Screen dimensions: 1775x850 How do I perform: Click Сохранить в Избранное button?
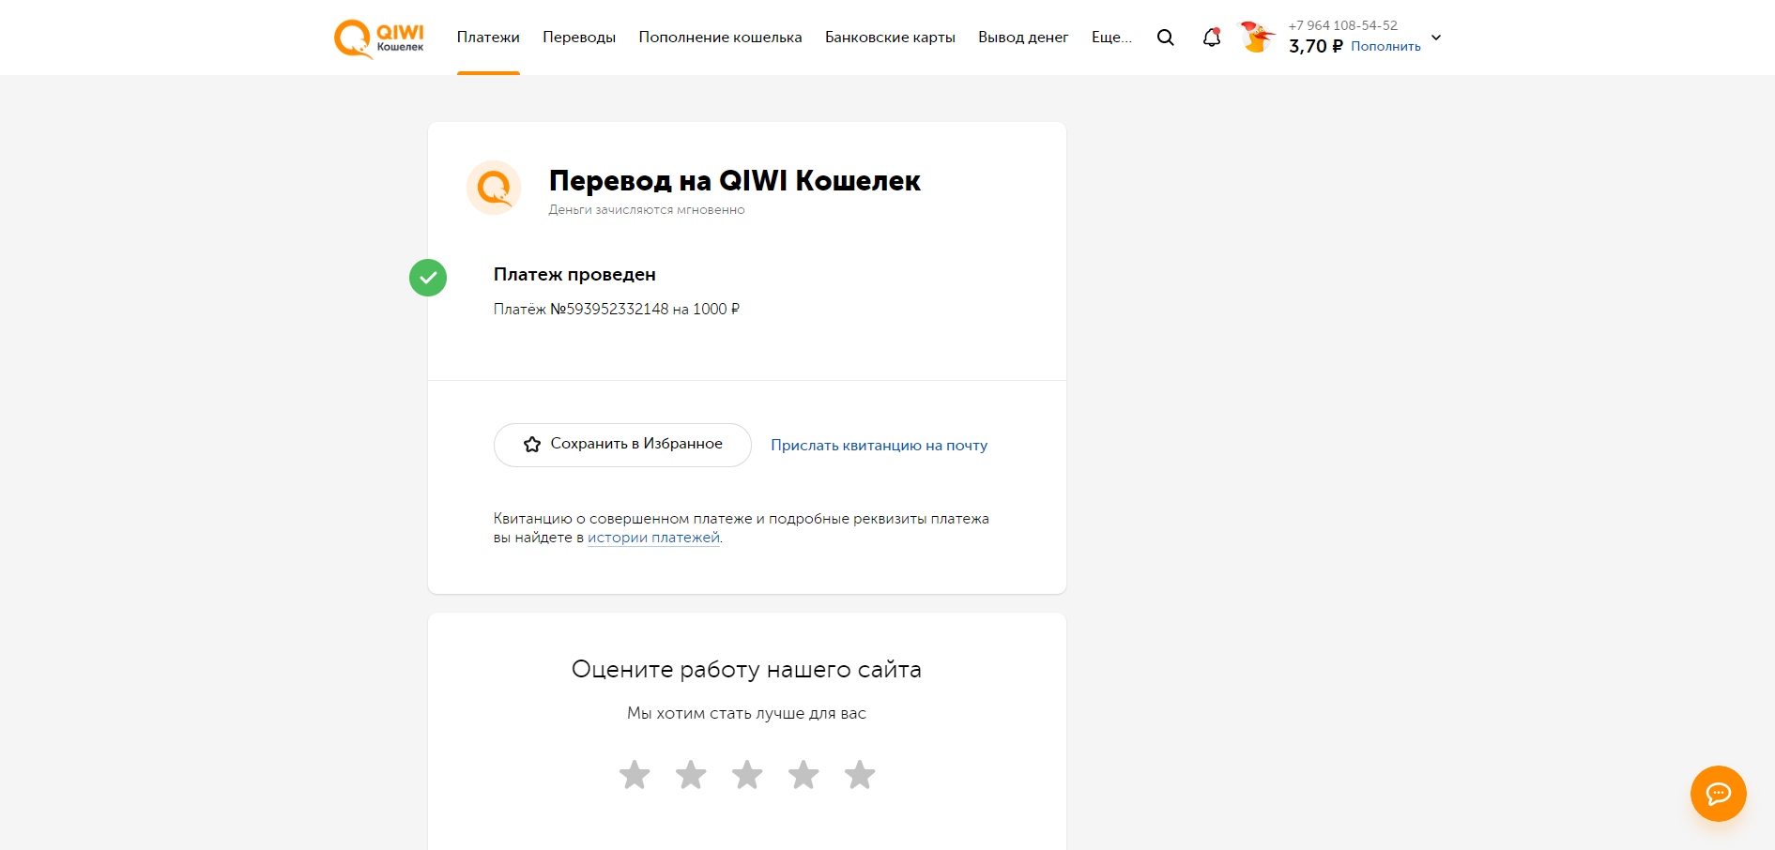point(622,445)
